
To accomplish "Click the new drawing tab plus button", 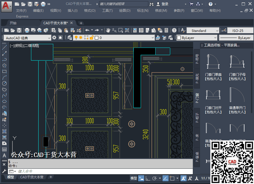I will pyautogui.click(x=81, y=23).
